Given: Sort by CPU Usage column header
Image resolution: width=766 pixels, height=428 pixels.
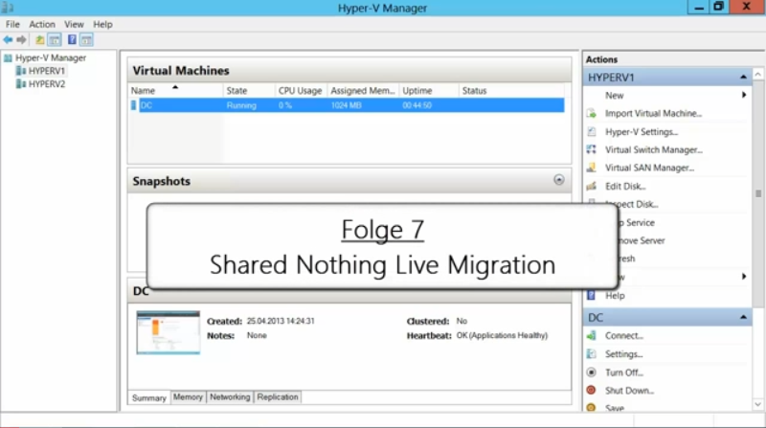Looking at the screenshot, I should pyautogui.click(x=301, y=90).
